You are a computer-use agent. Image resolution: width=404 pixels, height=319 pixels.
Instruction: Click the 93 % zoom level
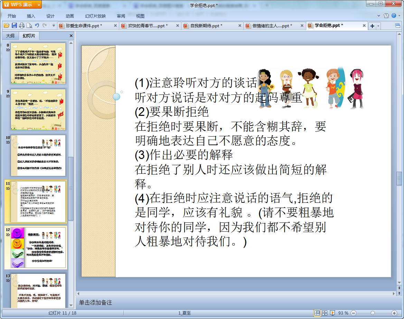point(343,313)
